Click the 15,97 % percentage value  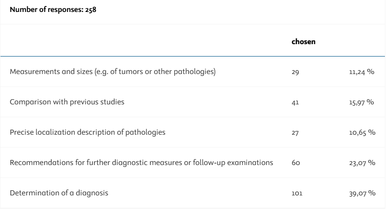click(x=361, y=102)
